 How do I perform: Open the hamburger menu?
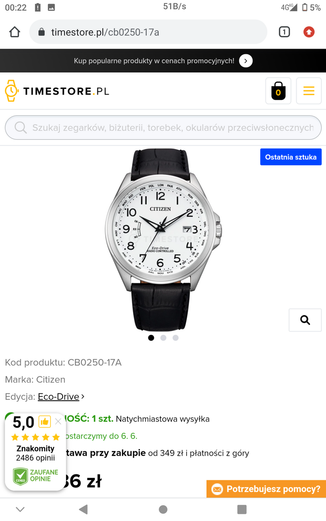tap(309, 91)
